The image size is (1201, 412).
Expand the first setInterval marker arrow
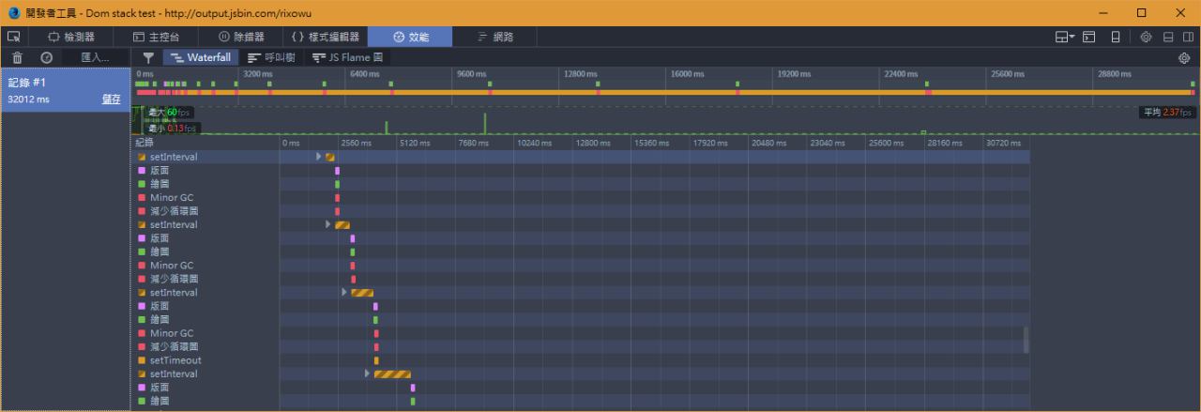coord(319,157)
